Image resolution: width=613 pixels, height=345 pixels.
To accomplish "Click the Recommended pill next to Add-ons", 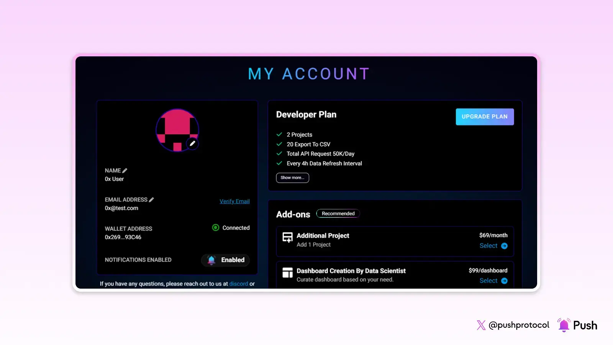I will click(338, 213).
